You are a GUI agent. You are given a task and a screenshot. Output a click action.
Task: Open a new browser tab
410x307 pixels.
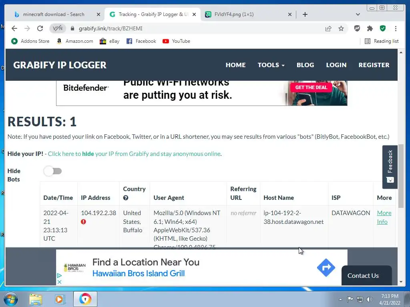coord(305,14)
